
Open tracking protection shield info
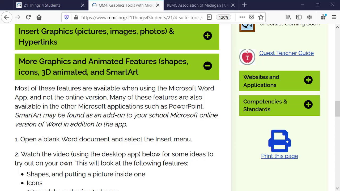67,17
